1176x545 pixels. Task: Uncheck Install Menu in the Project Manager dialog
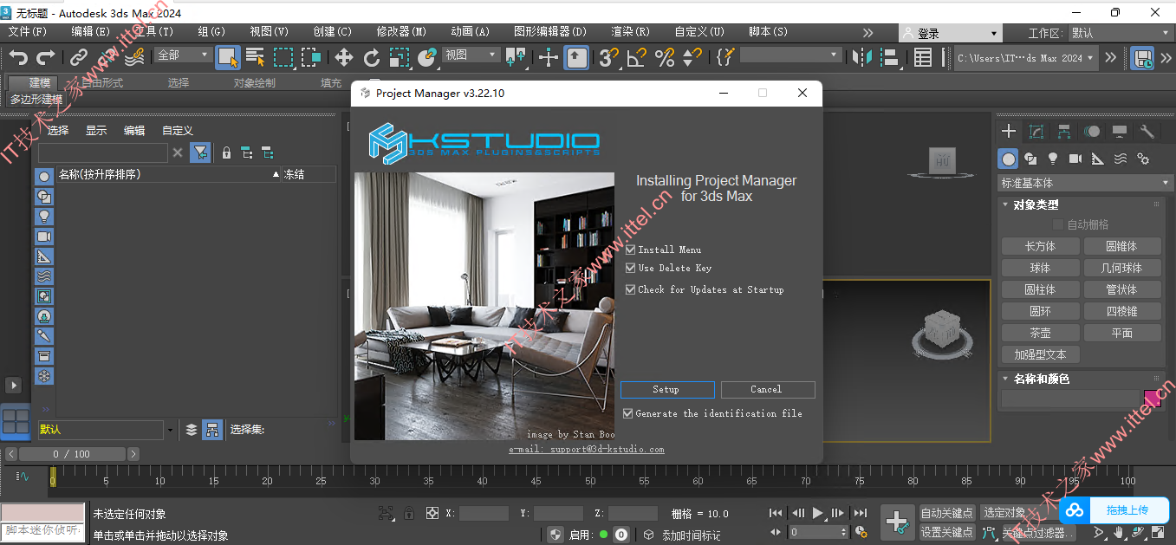point(631,250)
